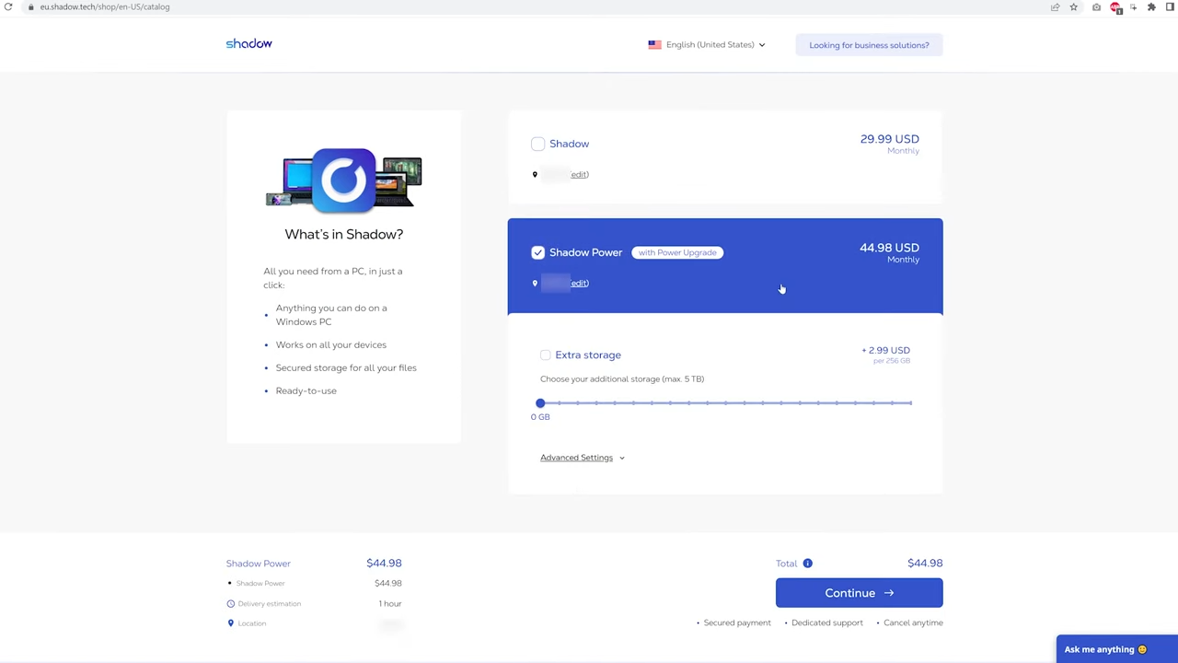Expand Advanced Settings

pos(583,458)
